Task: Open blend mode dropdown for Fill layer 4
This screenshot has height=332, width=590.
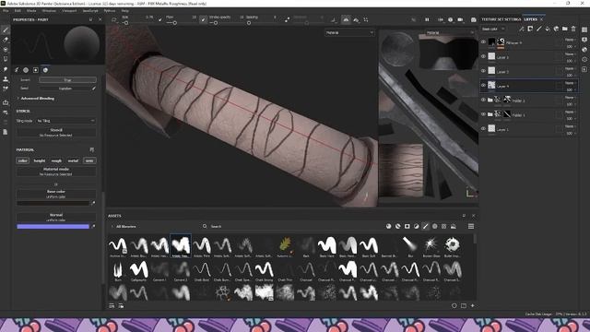Action: click(570, 40)
